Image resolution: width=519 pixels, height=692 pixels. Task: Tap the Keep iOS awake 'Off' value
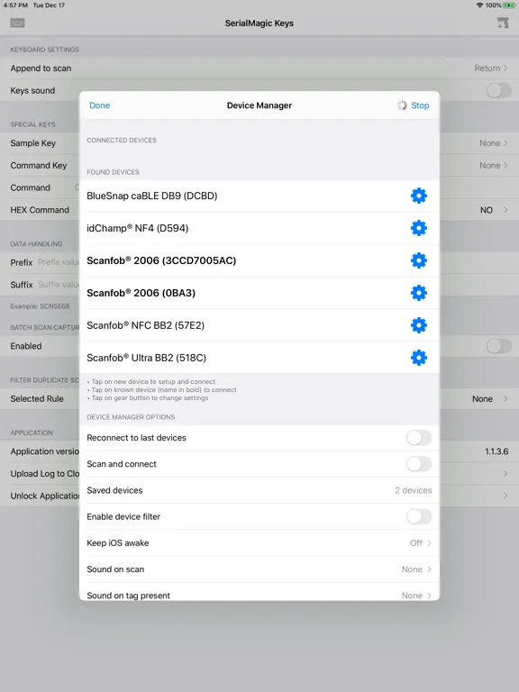(416, 542)
